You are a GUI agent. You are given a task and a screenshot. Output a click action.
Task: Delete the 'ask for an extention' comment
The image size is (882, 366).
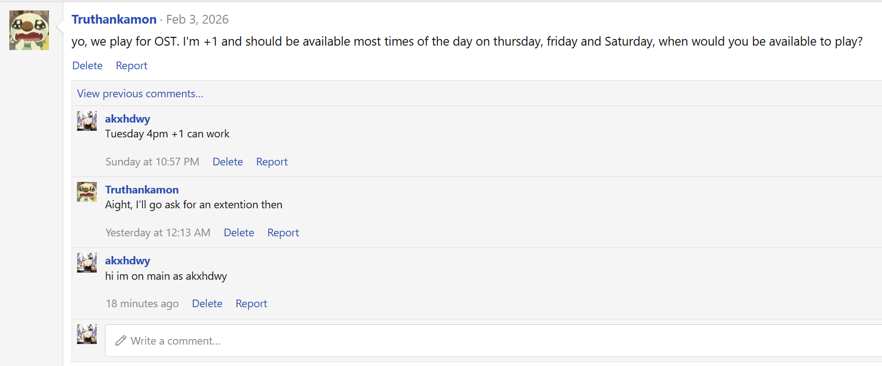(238, 232)
